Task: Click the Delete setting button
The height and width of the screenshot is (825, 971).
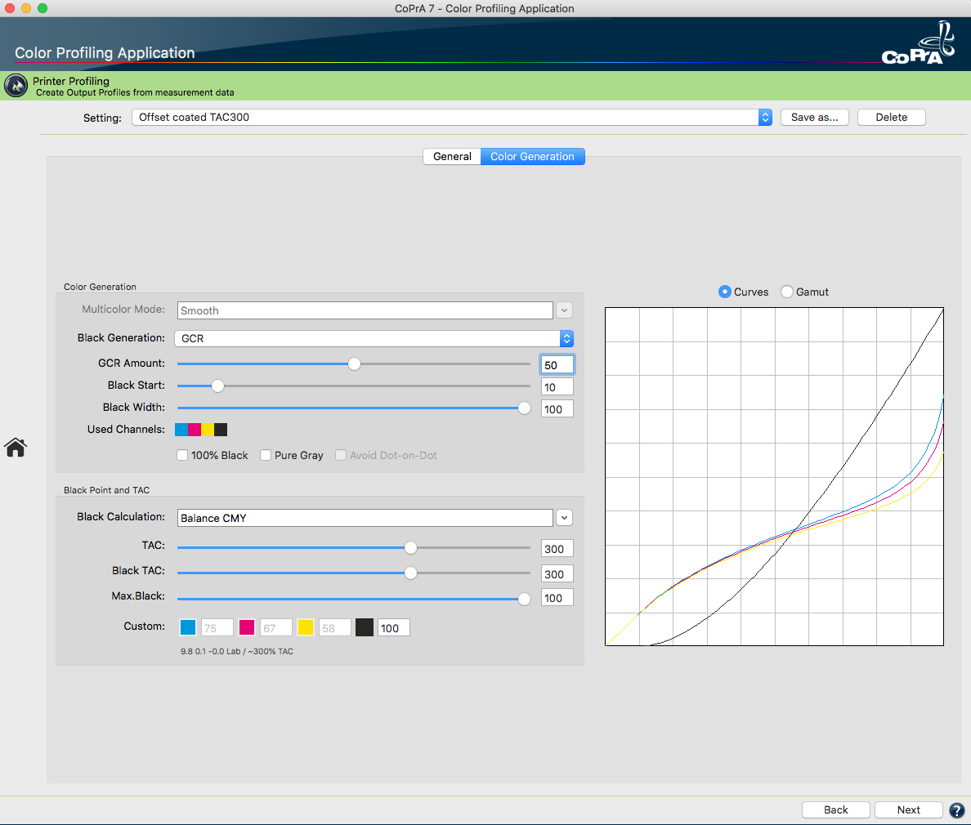Action: (892, 118)
